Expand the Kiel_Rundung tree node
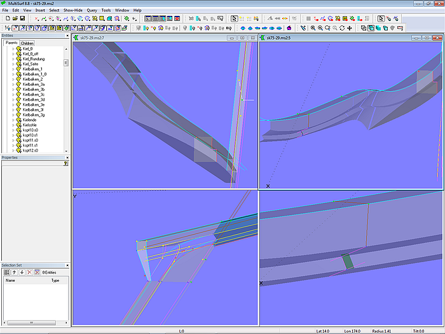445x334 pixels. tap(13, 59)
